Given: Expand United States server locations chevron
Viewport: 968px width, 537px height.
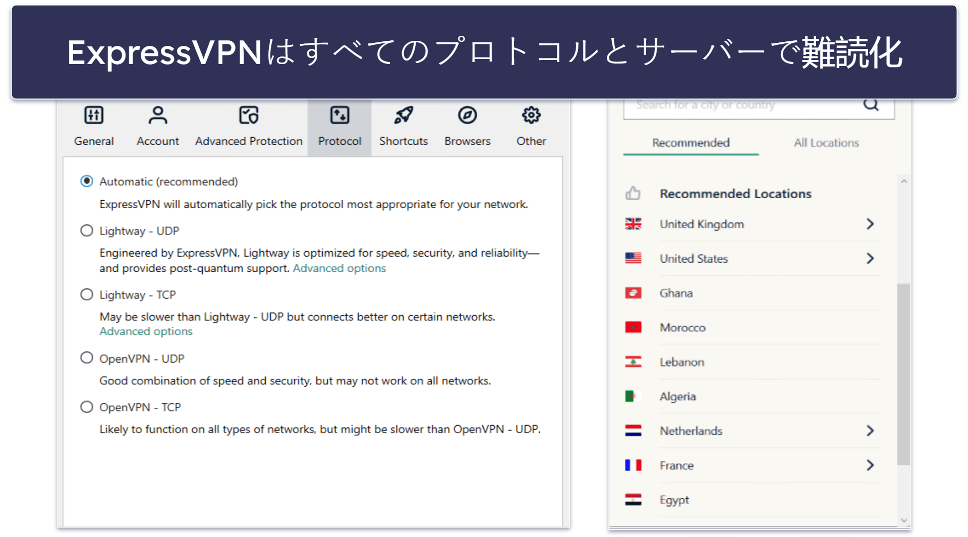Looking at the screenshot, I should click(x=870, y=258).
